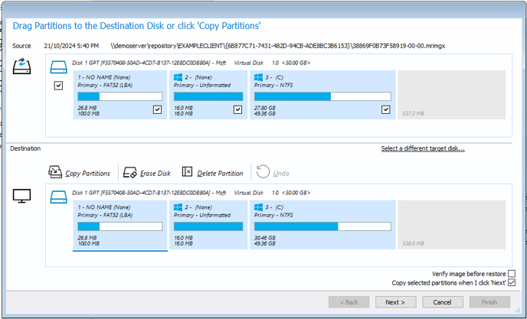The width and height of the screenshot is (527, 319).
Task: Click the Erase Disk label
Action: (155, 173)
